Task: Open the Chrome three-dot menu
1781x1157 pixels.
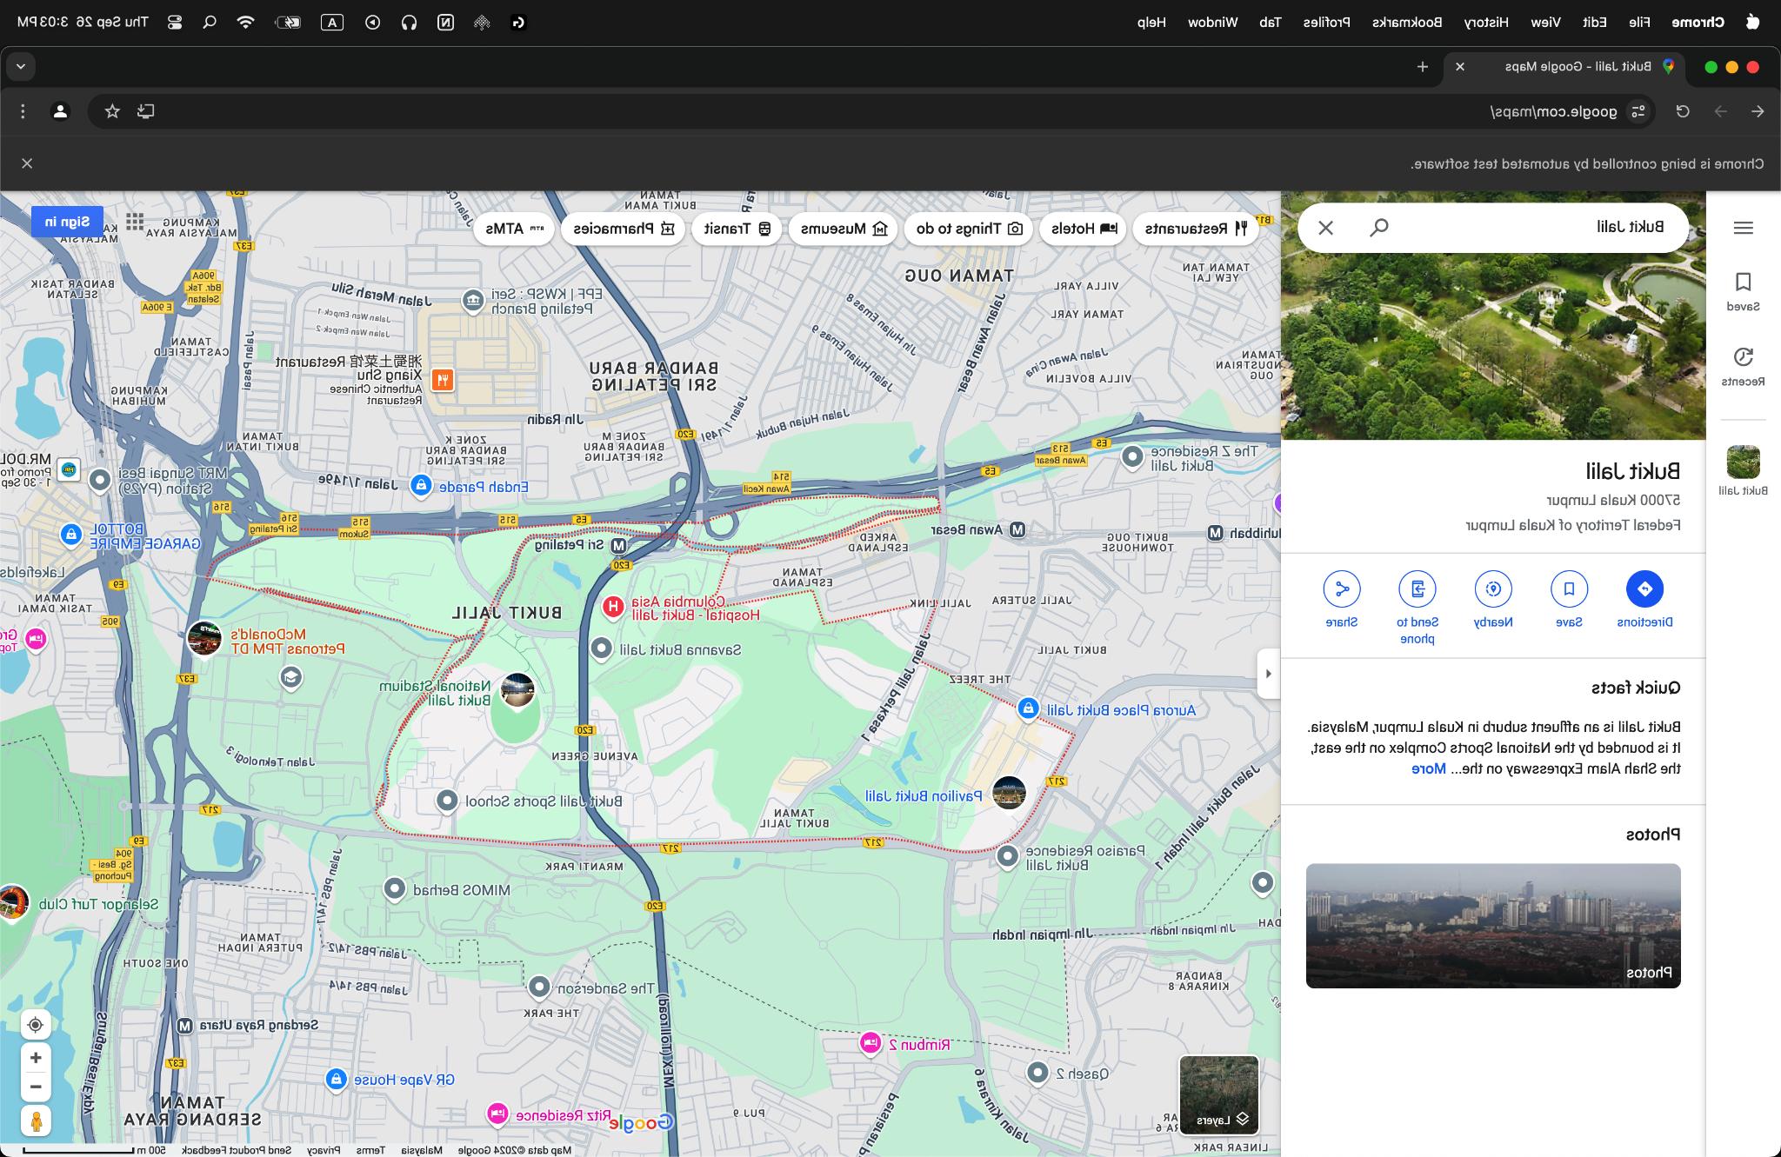Action: click(x=23, y=111)
